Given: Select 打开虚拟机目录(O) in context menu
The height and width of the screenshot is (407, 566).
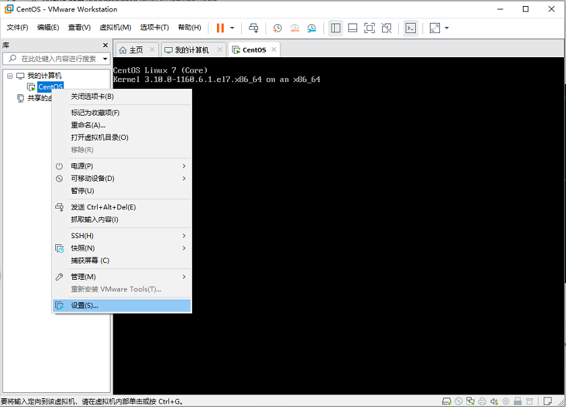Looking at the screenshot, I should click(122, 137).
